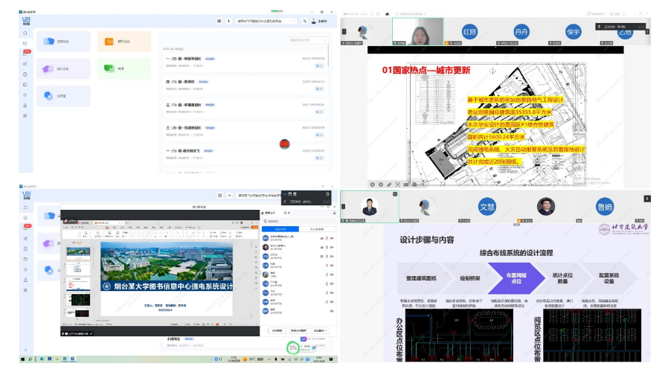Viewport: 668px width, 378px height.
Task: Click the 全体静音 mute-all button
Action: click(276, 330)
